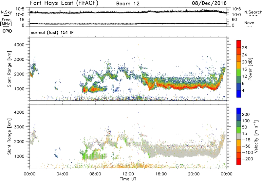
Task: Click the '24' label on the Power scale
Action: 244,55
